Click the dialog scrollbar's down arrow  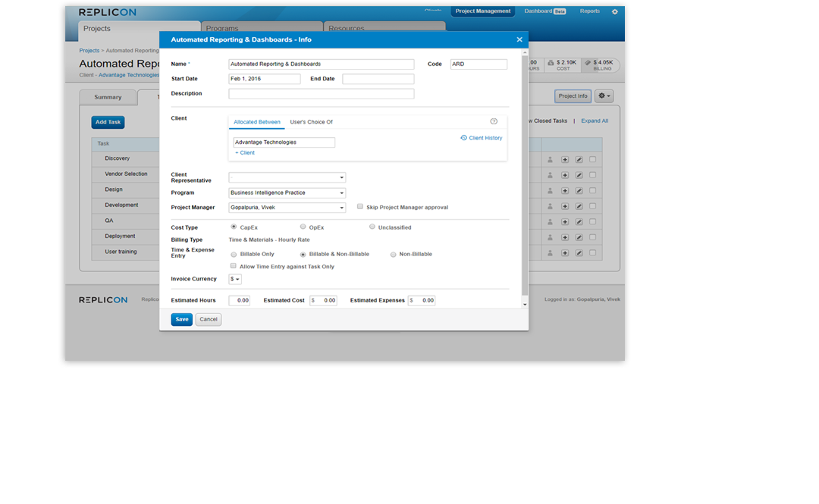pyautogui.click(x=525, y=305)
